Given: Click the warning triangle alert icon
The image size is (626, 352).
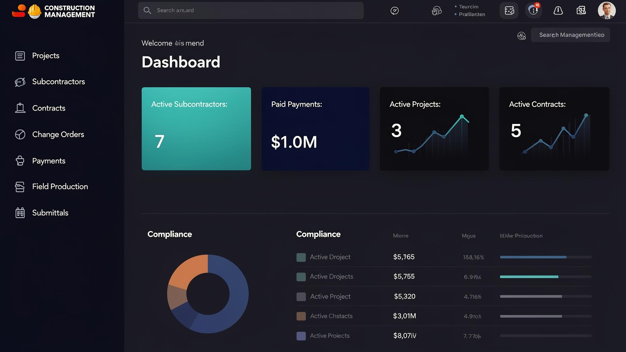Looking at the screenshot, I should pos(558,10).
